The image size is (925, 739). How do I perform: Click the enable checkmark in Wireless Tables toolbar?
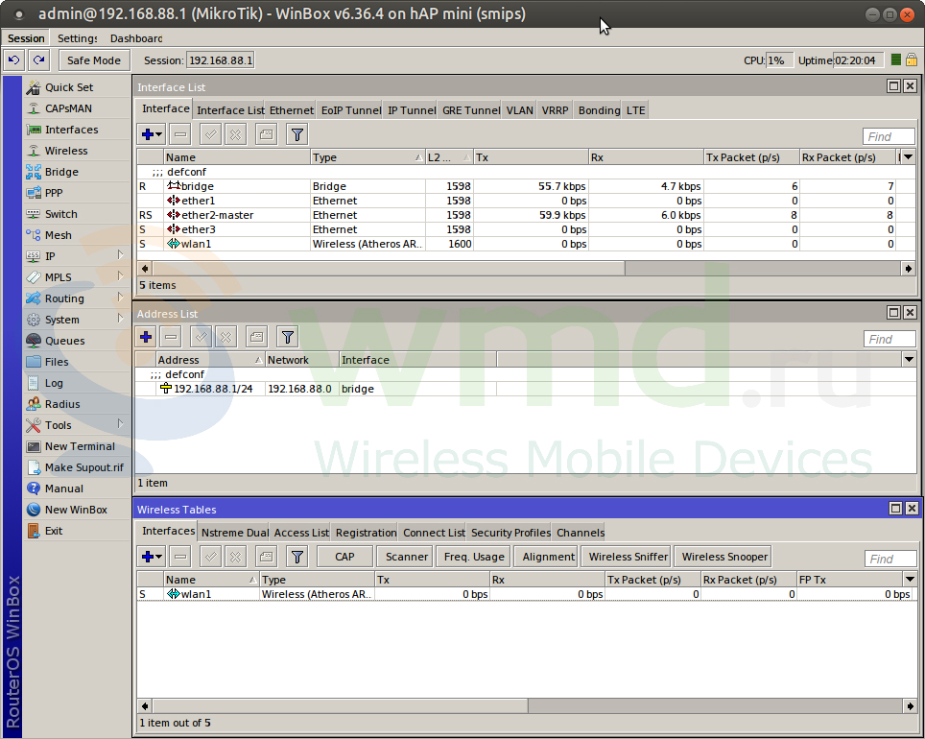[210, 557]
